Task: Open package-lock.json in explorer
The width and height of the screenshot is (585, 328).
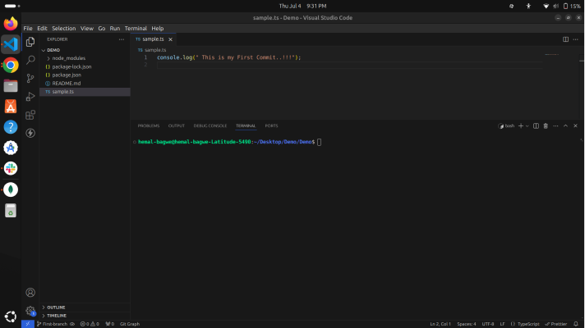Action: tap(71, 66)
